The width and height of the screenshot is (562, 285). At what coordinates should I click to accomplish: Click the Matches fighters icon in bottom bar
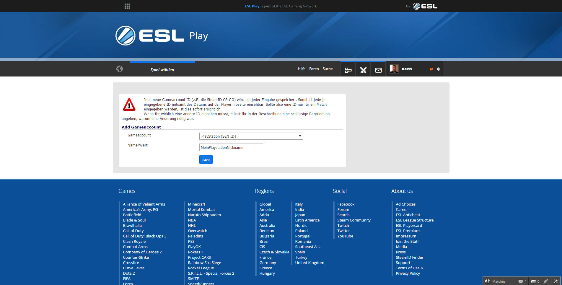487,281
